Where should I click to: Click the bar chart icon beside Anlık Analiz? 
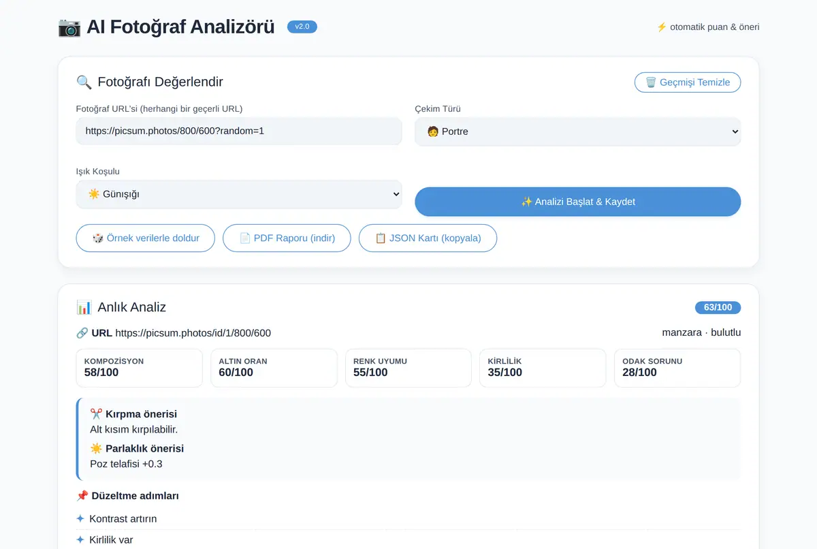tap(84, 307)
